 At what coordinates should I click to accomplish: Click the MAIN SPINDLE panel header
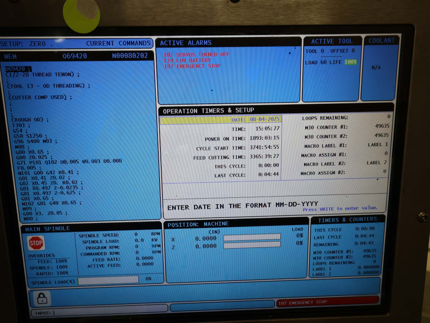point(92,228)
